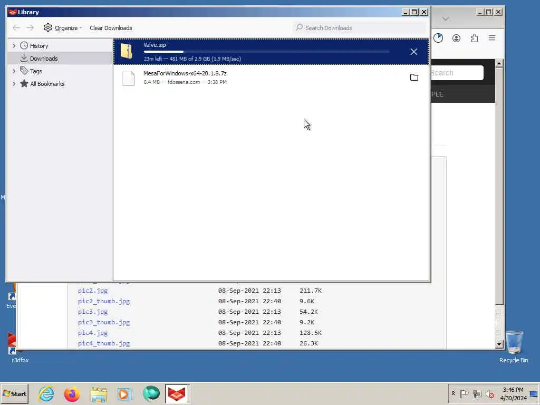Screen dimensions: 540x405
Task: Click the All Bookmarks star icon
Action: point(24,83)
